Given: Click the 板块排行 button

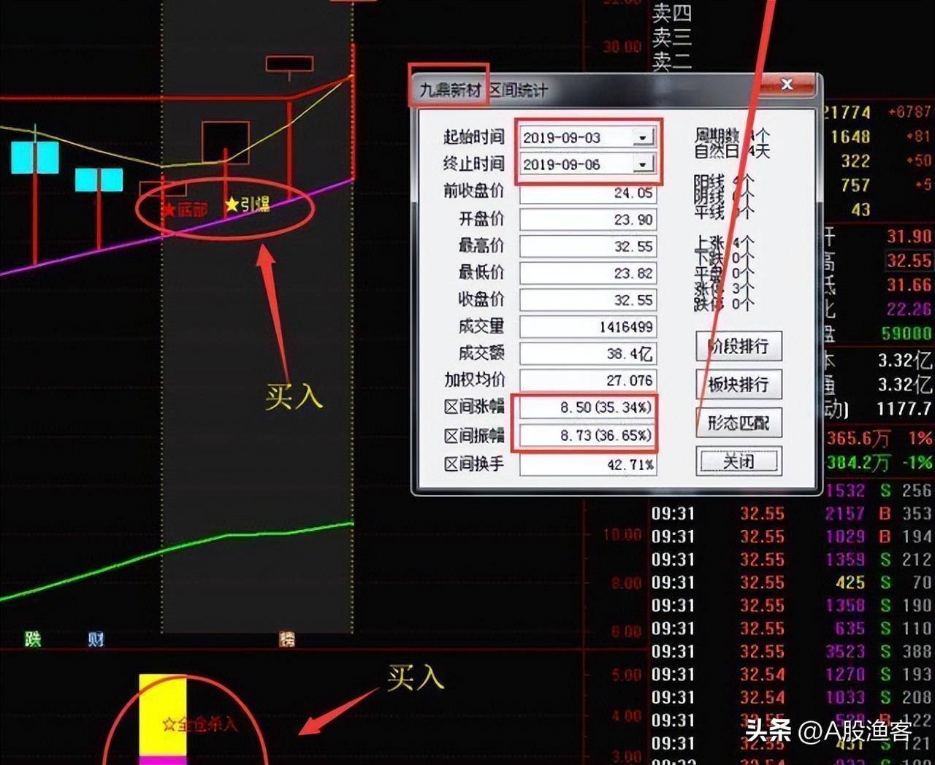Looking at the screenshot, I should coord(739,384).
